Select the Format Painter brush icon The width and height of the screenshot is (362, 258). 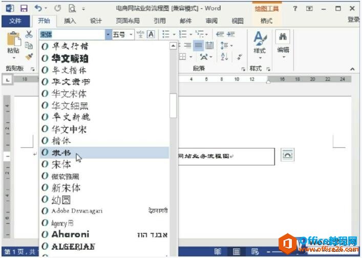tap(29, 56)
